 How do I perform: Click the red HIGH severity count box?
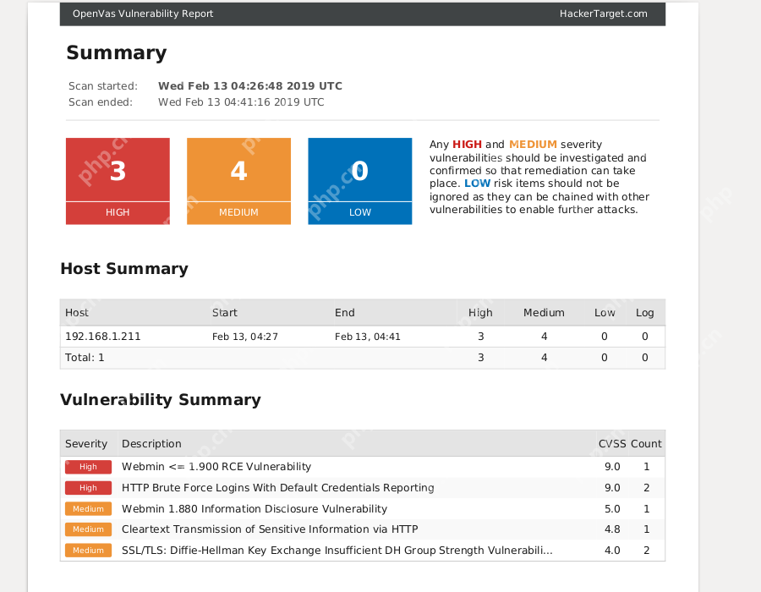click(118, 180)
